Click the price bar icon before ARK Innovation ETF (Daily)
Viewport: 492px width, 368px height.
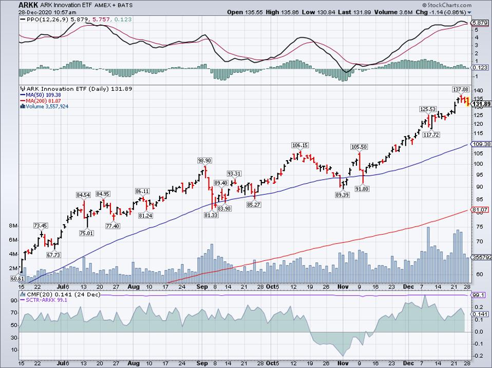(23, 89)
